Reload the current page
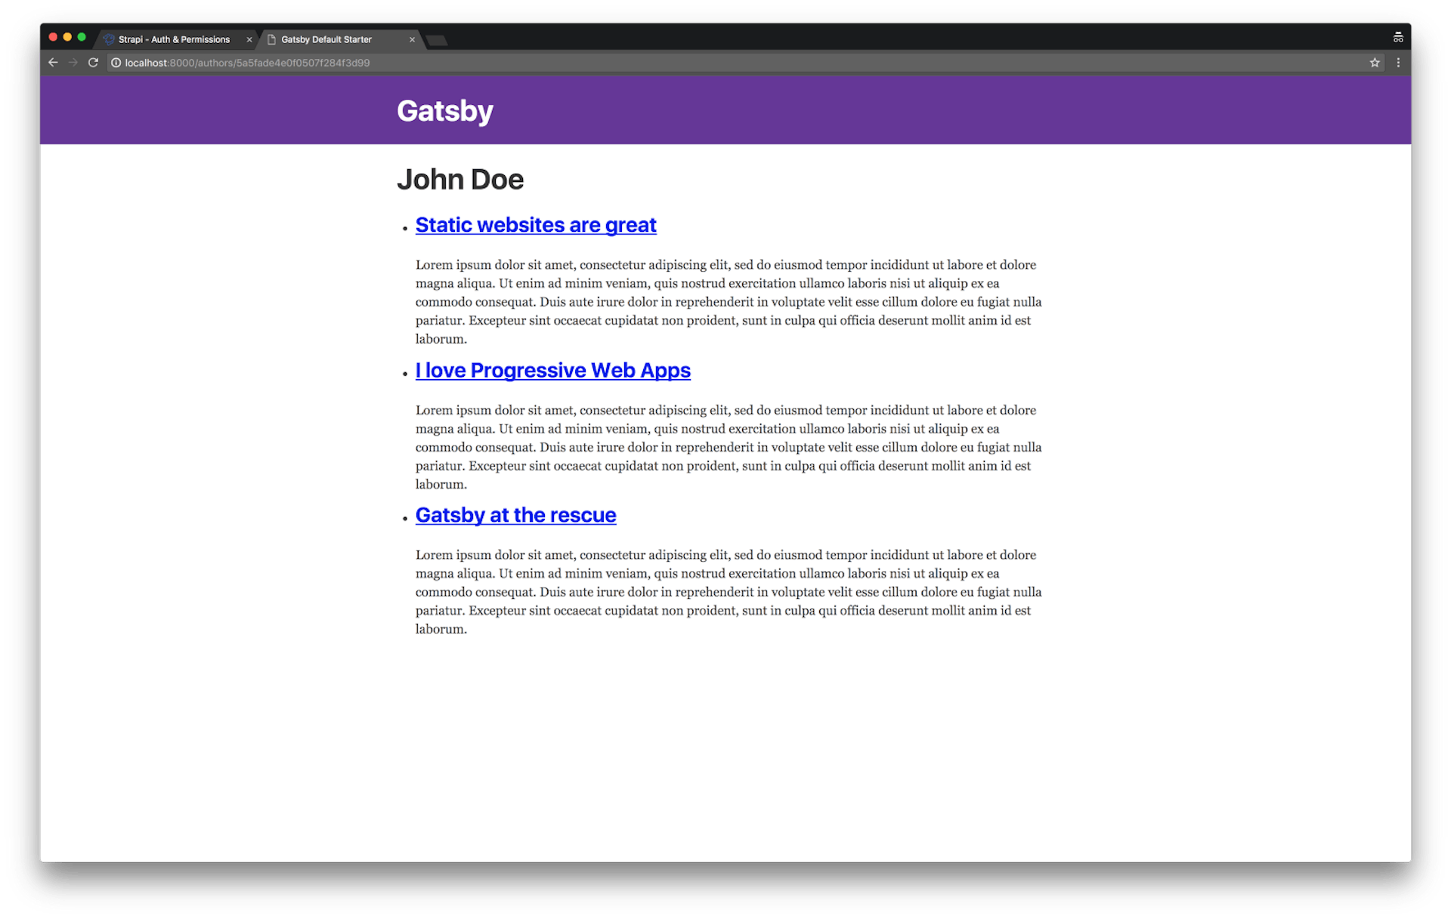The image size is (1451, 919). (92, 63)
